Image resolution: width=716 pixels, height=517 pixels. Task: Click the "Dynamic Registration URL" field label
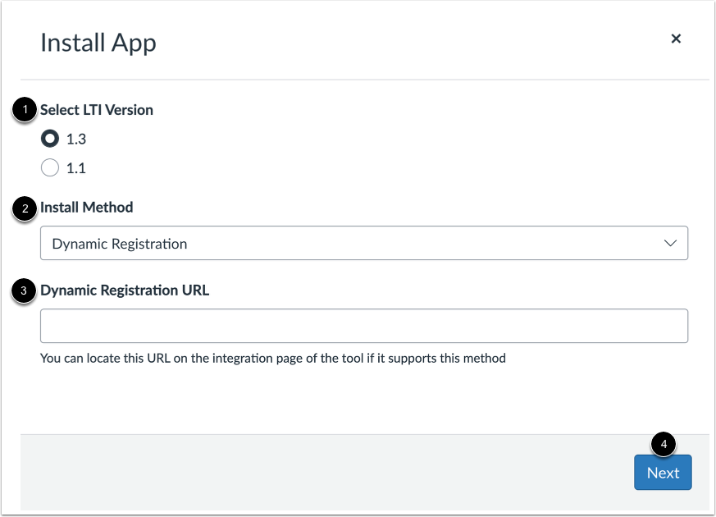click(124, 290)
